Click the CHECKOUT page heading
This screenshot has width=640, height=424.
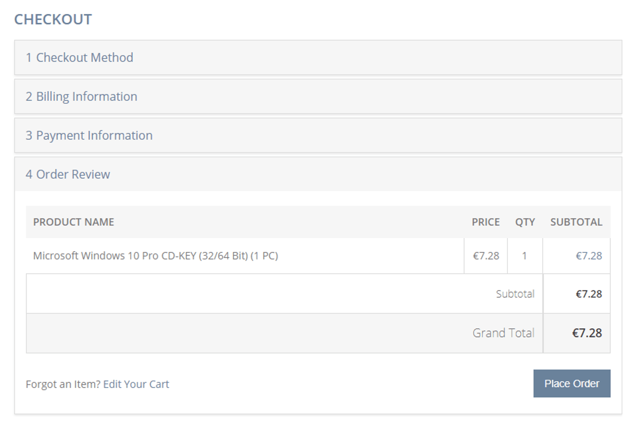point(53,20)
